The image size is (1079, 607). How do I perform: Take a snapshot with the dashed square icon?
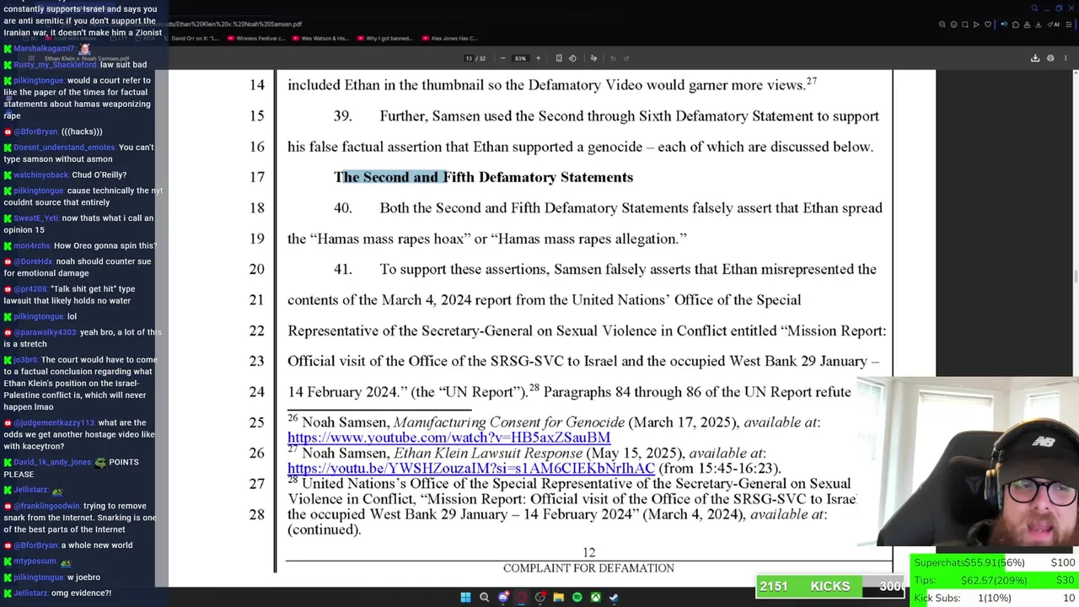[x=965, y=24]
